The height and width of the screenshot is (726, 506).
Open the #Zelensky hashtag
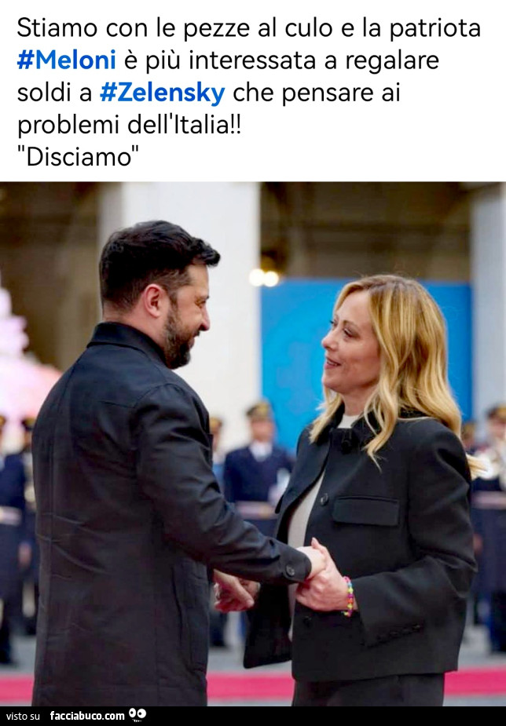[x=162, y=93]
